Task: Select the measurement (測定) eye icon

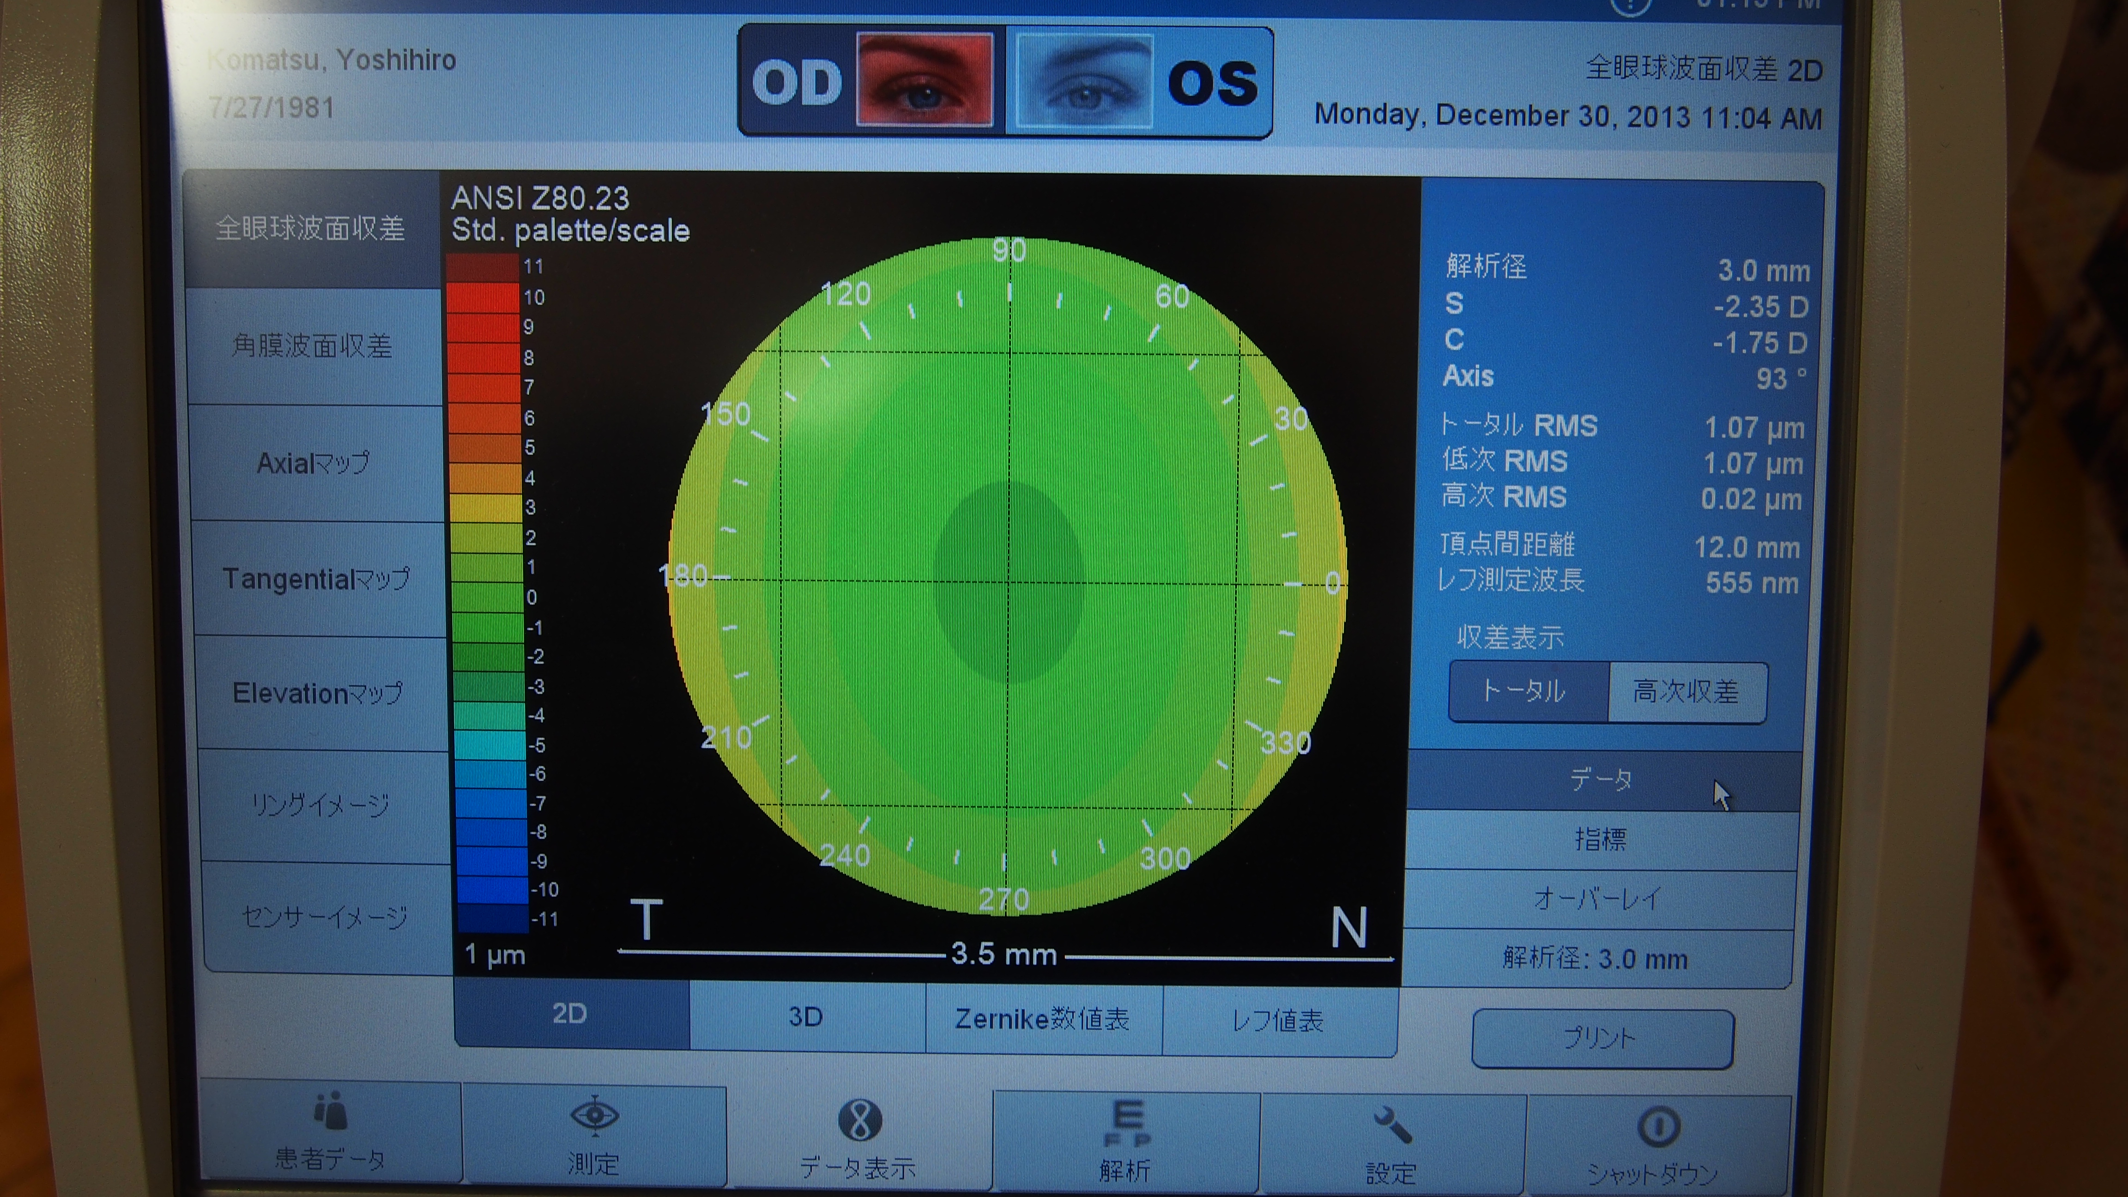Action: click(x=594, y=1115)
